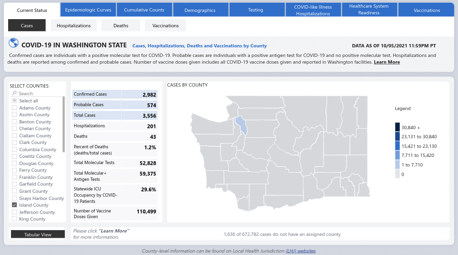458x255 pixels.
Task: Click the 30,840 + legend color swatch
Action: tap(397, 127)
